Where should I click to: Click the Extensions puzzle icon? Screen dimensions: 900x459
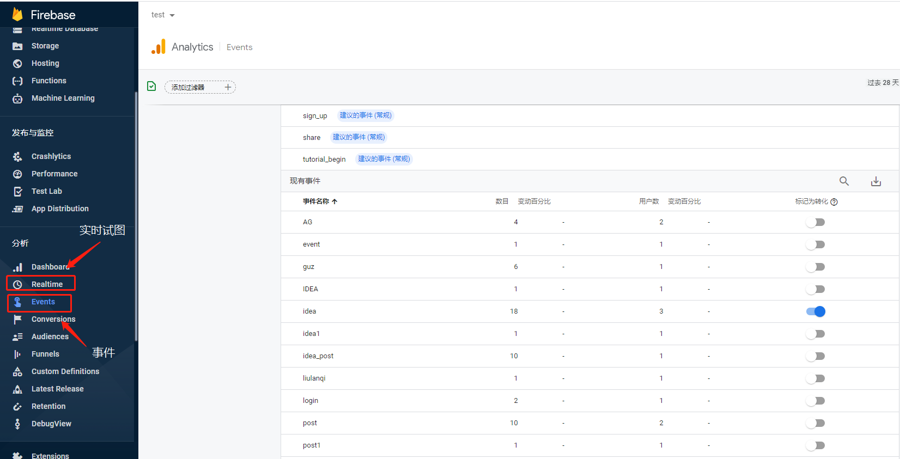coord(17,456)
